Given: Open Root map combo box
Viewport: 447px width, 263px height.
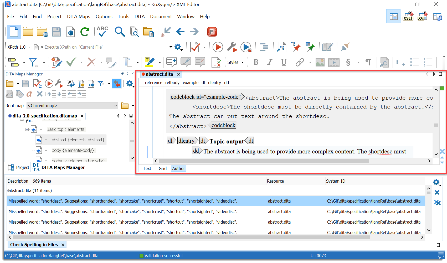Looking at the screenshot, I should (x=73, y=106).
